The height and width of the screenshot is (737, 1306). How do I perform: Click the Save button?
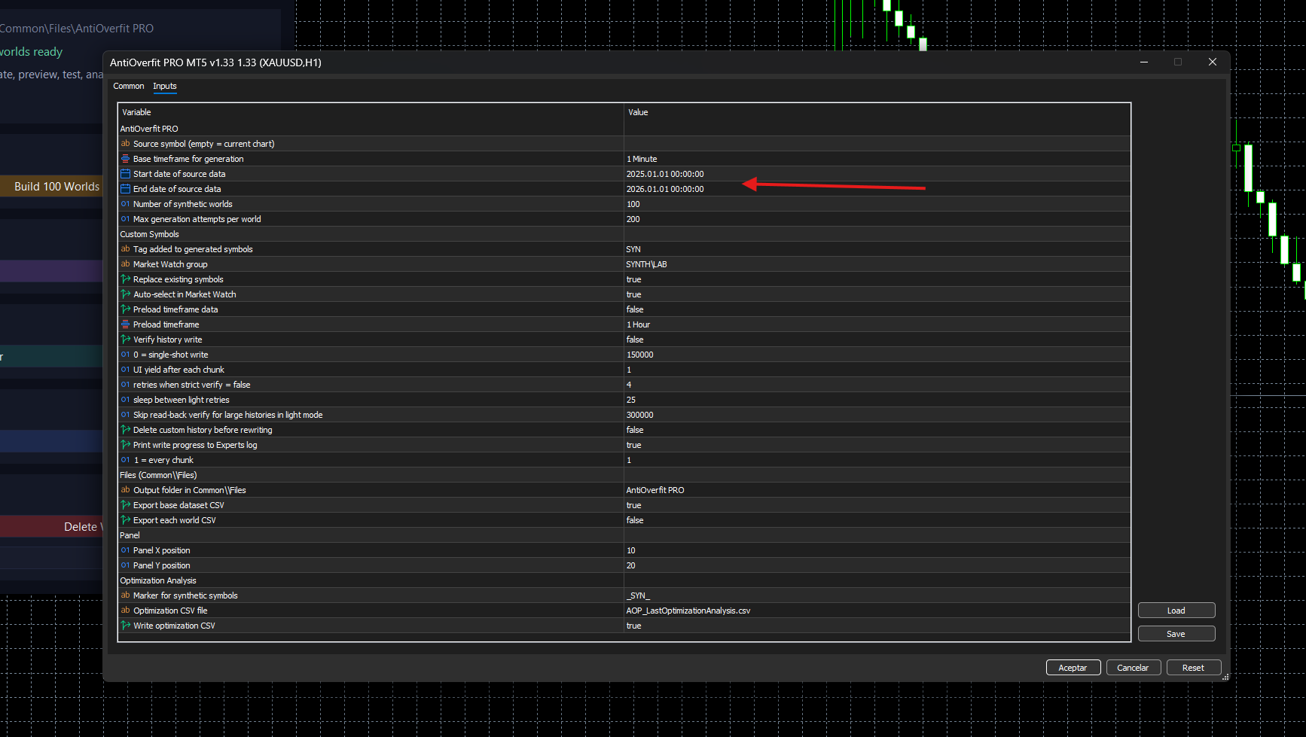tap(1176, 634)
